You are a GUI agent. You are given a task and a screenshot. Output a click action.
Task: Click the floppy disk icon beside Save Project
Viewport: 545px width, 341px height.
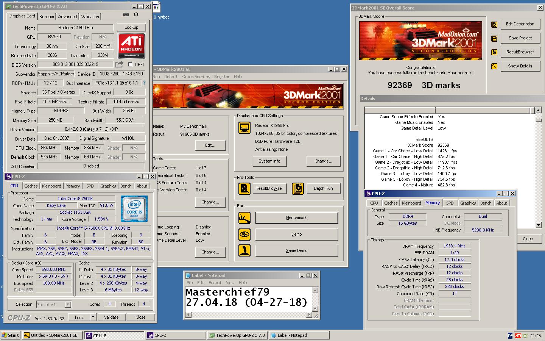tap(494, 39)
